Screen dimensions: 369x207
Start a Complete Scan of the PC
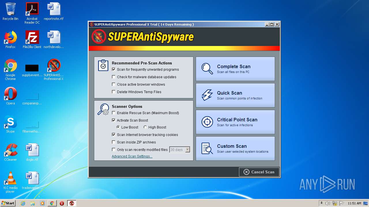(235, 69)
